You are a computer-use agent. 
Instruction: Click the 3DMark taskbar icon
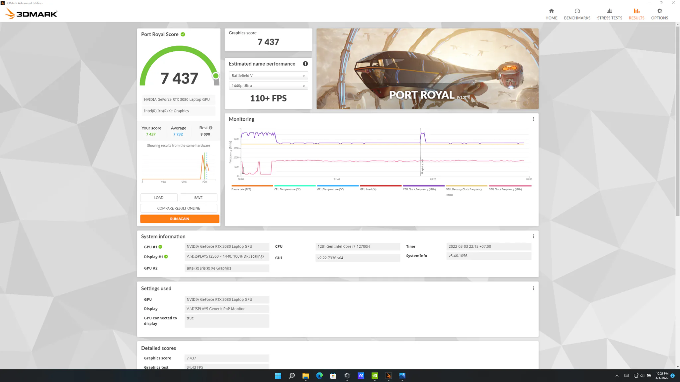[388, 375]
